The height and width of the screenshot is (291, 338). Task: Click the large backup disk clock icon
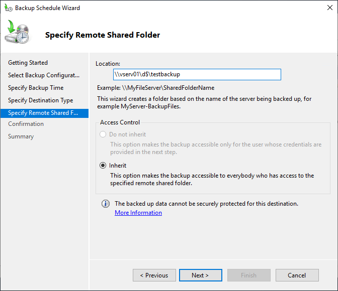(17, 32)
